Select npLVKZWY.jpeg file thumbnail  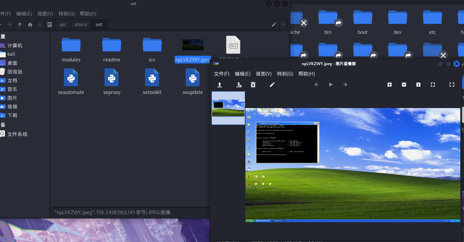(193, 45)
